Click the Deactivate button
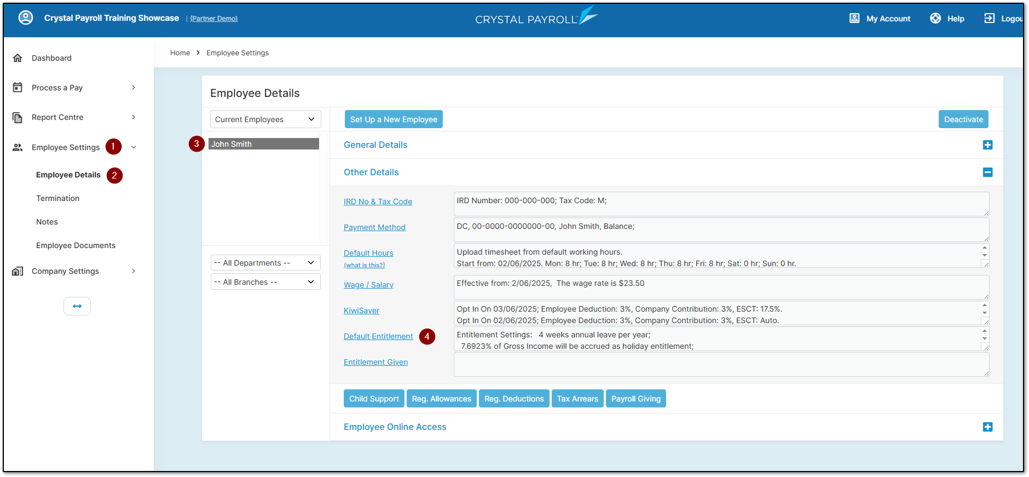Screen dimensions: 1029x477 tap(963, 119)
